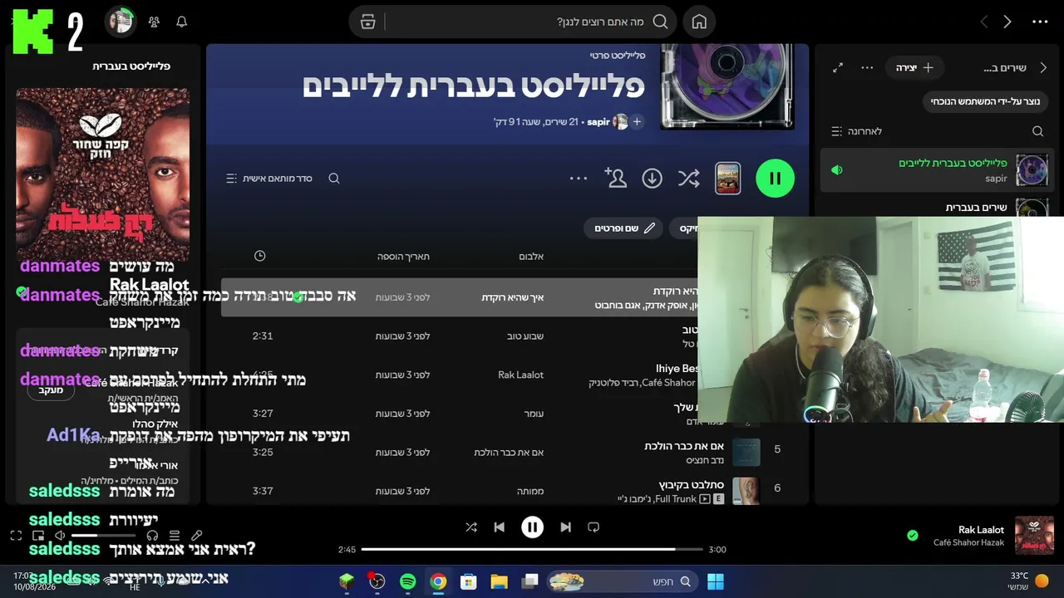Open the profile avatar menu

tap(121, 22)
